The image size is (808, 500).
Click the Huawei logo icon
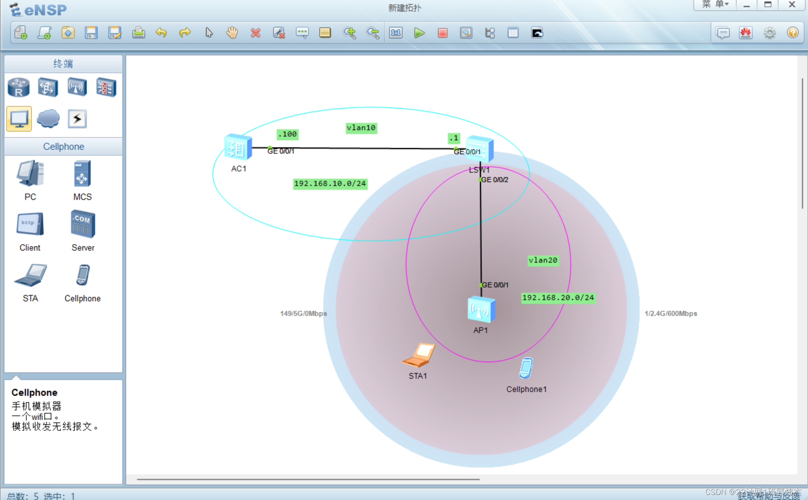[746, 33]
